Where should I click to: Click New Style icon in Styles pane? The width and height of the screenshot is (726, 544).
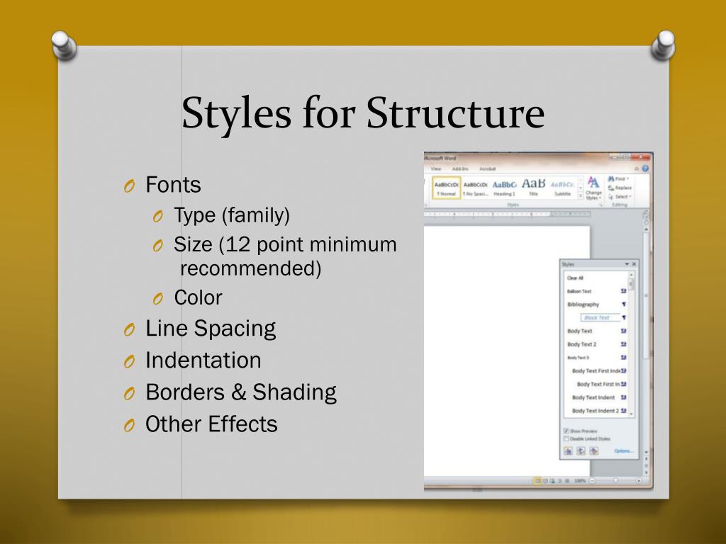click(568, 450)
